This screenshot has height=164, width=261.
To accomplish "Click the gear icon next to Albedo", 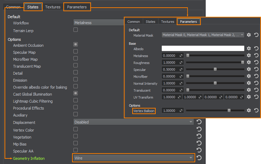I will click(249, 49).
